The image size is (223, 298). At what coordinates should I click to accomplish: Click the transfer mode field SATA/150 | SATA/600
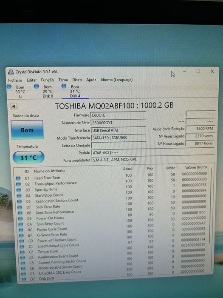point(119,138)
